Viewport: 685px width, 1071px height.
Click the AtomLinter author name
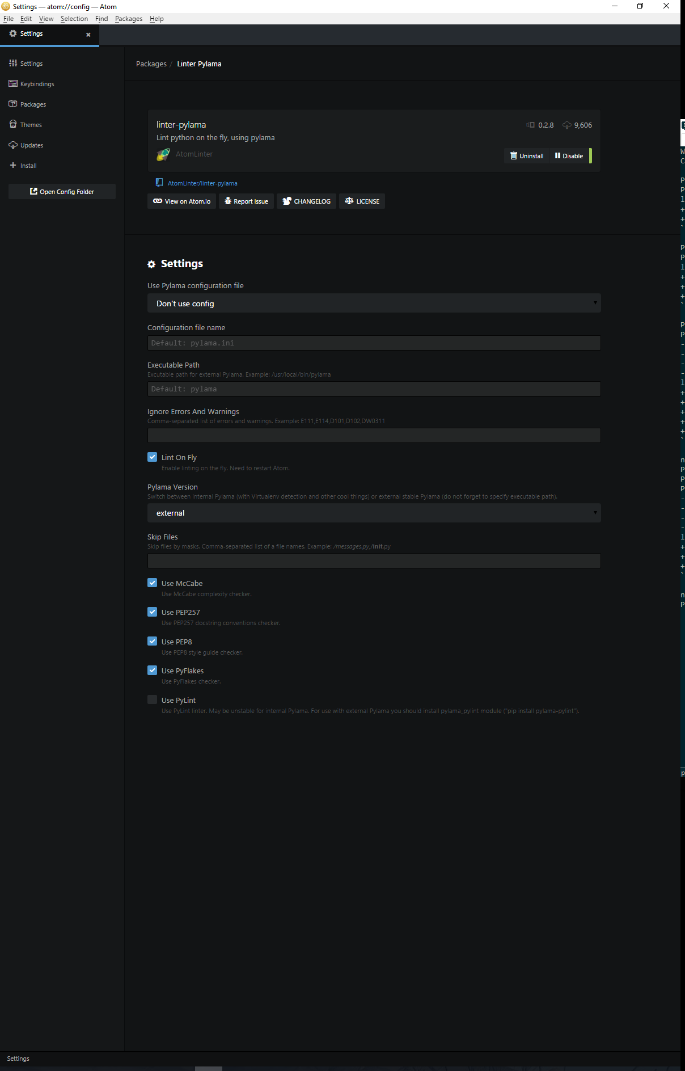[x=194, y=154]
